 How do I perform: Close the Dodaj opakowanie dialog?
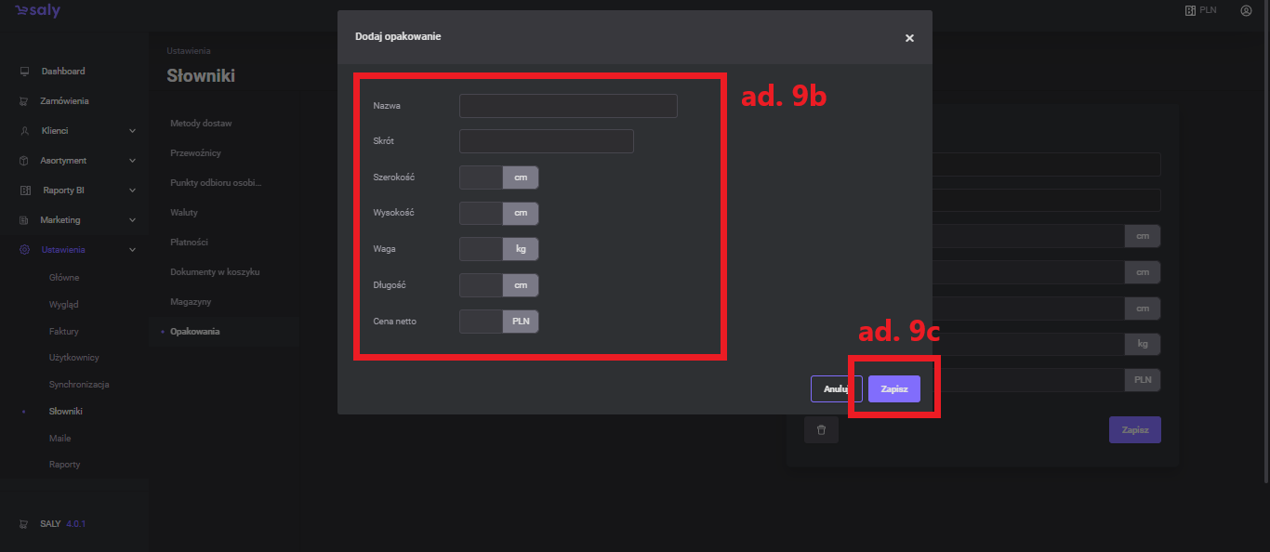pyautogui.click(x=909, y=38)
